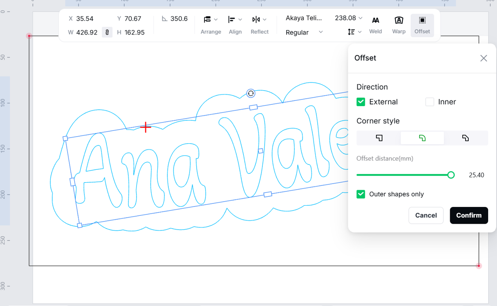Click the bottom-left selection handle of text
497x306 pixels.
(80, 226)
